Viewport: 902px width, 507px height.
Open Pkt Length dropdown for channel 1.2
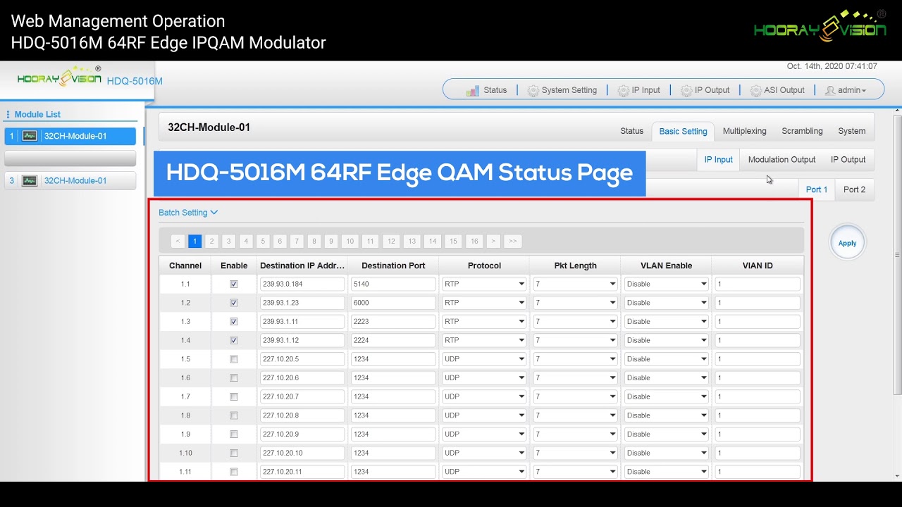575,303
